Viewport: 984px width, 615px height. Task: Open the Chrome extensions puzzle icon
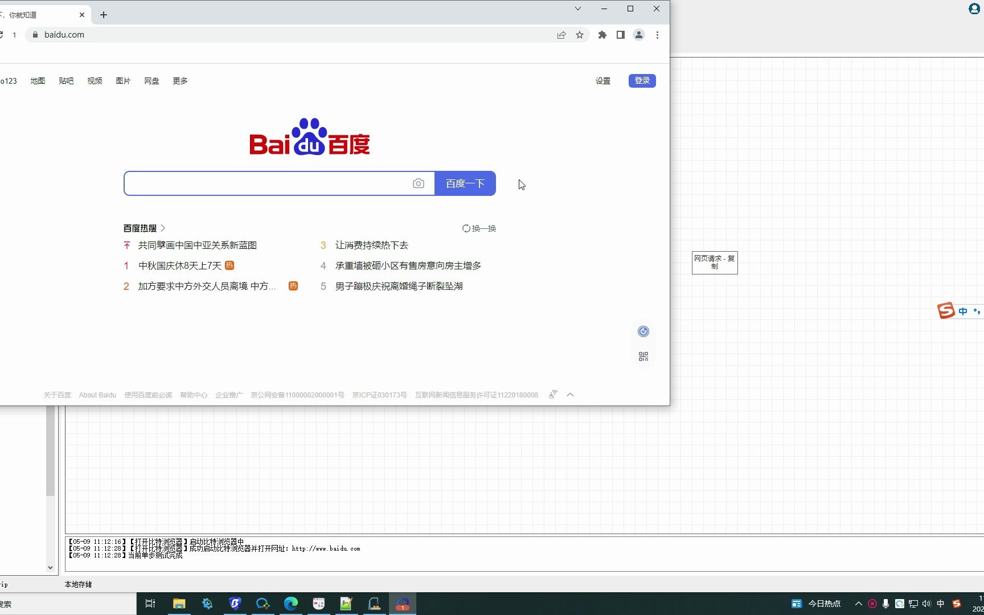[602, 35]
